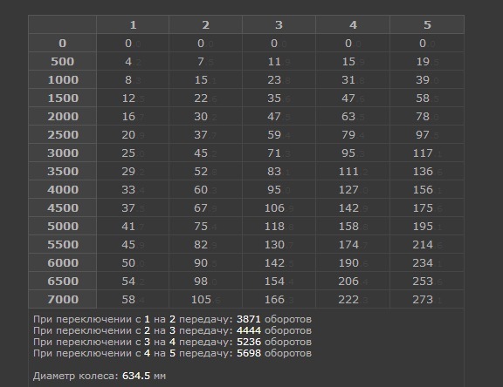Select the 5500 RPM row header
This screenshot has height=387, width=503.
[x=63, y=245]
